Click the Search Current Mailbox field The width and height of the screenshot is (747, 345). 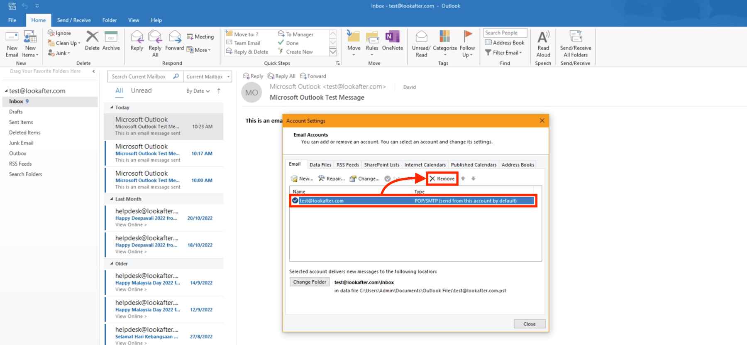point(139,77)
